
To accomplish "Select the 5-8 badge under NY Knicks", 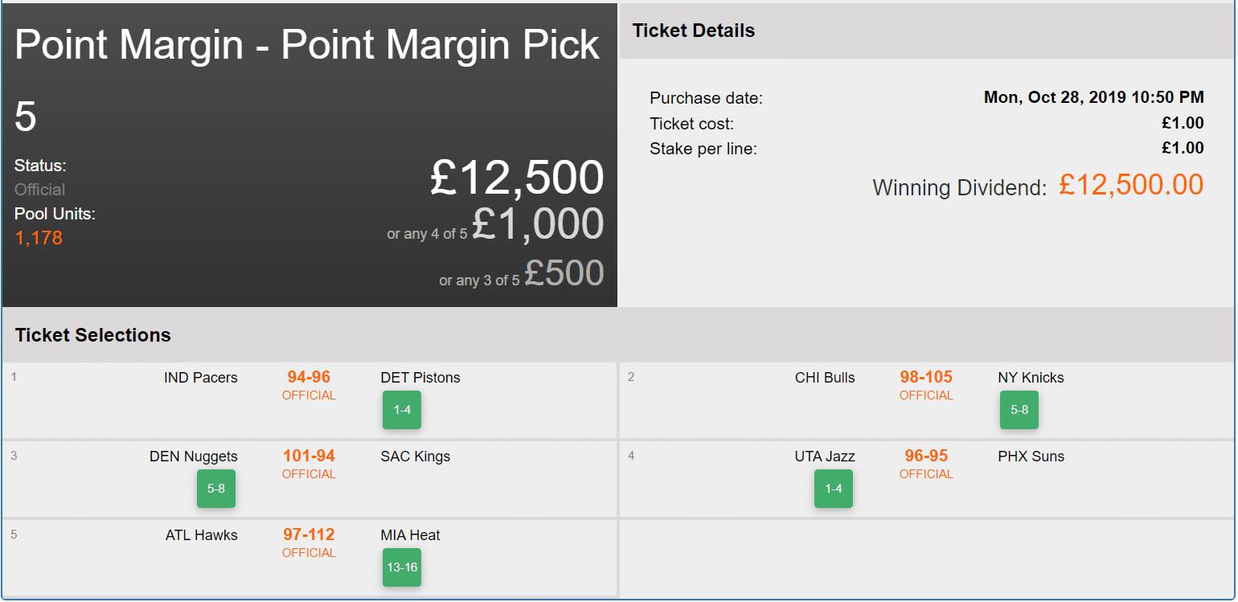I will coord(1019,410).
